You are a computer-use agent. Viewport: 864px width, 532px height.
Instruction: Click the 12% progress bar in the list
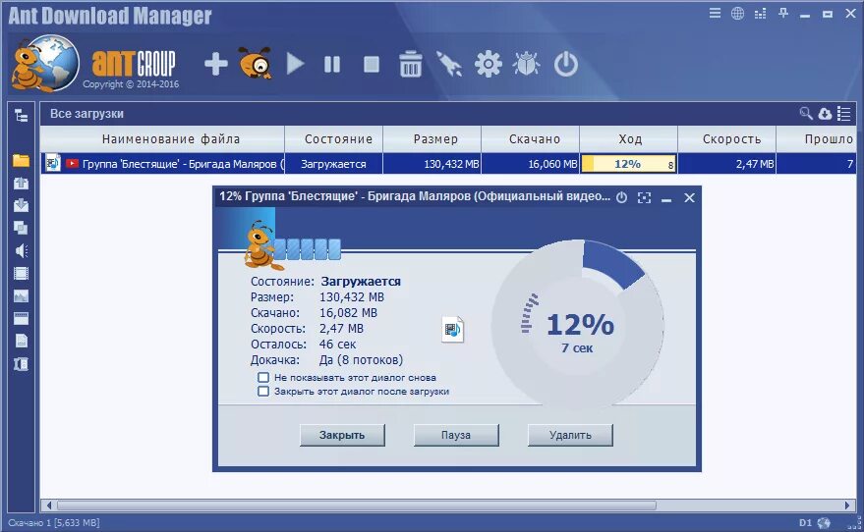pos(629,164)
